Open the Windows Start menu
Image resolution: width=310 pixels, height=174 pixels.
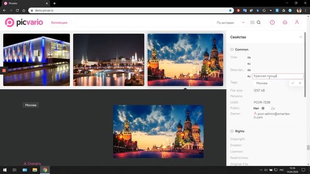[x=5, y=170]
